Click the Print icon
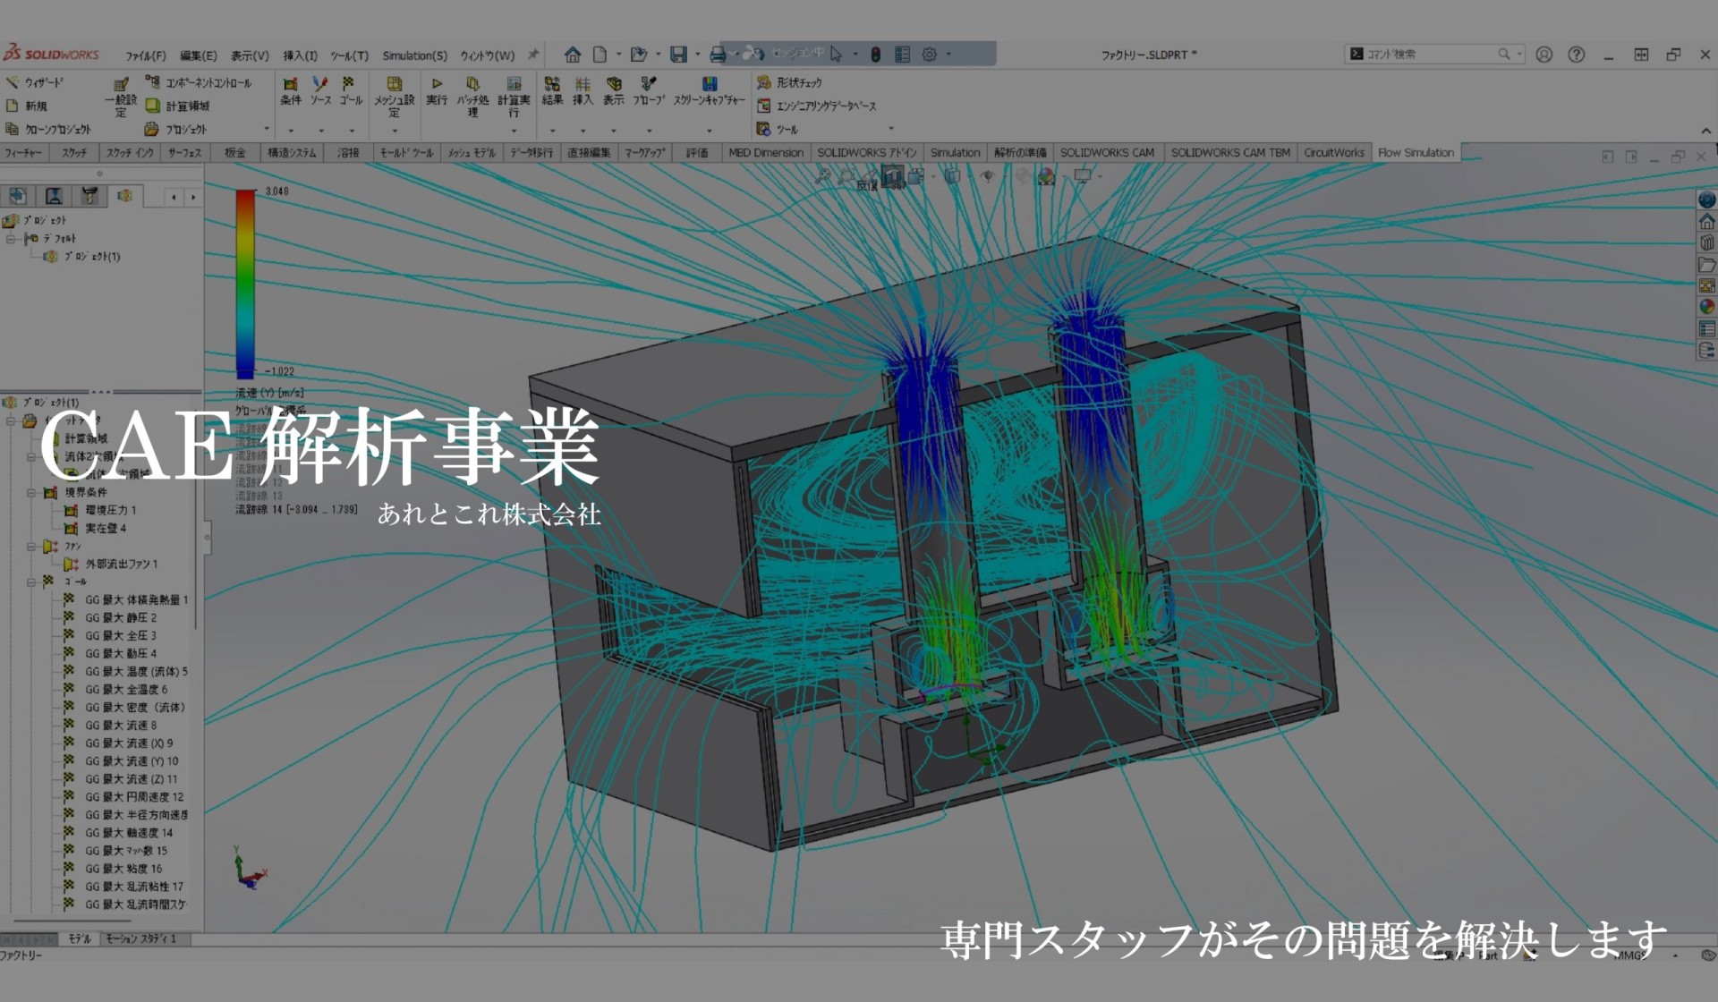1718x1002 pixels. coord(718,55)
